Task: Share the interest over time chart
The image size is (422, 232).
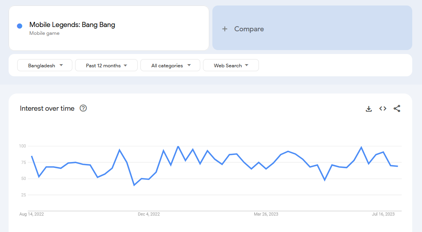Action: (x=397, y=109)
